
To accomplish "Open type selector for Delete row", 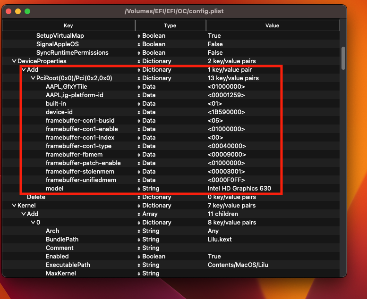I will 139,197.
